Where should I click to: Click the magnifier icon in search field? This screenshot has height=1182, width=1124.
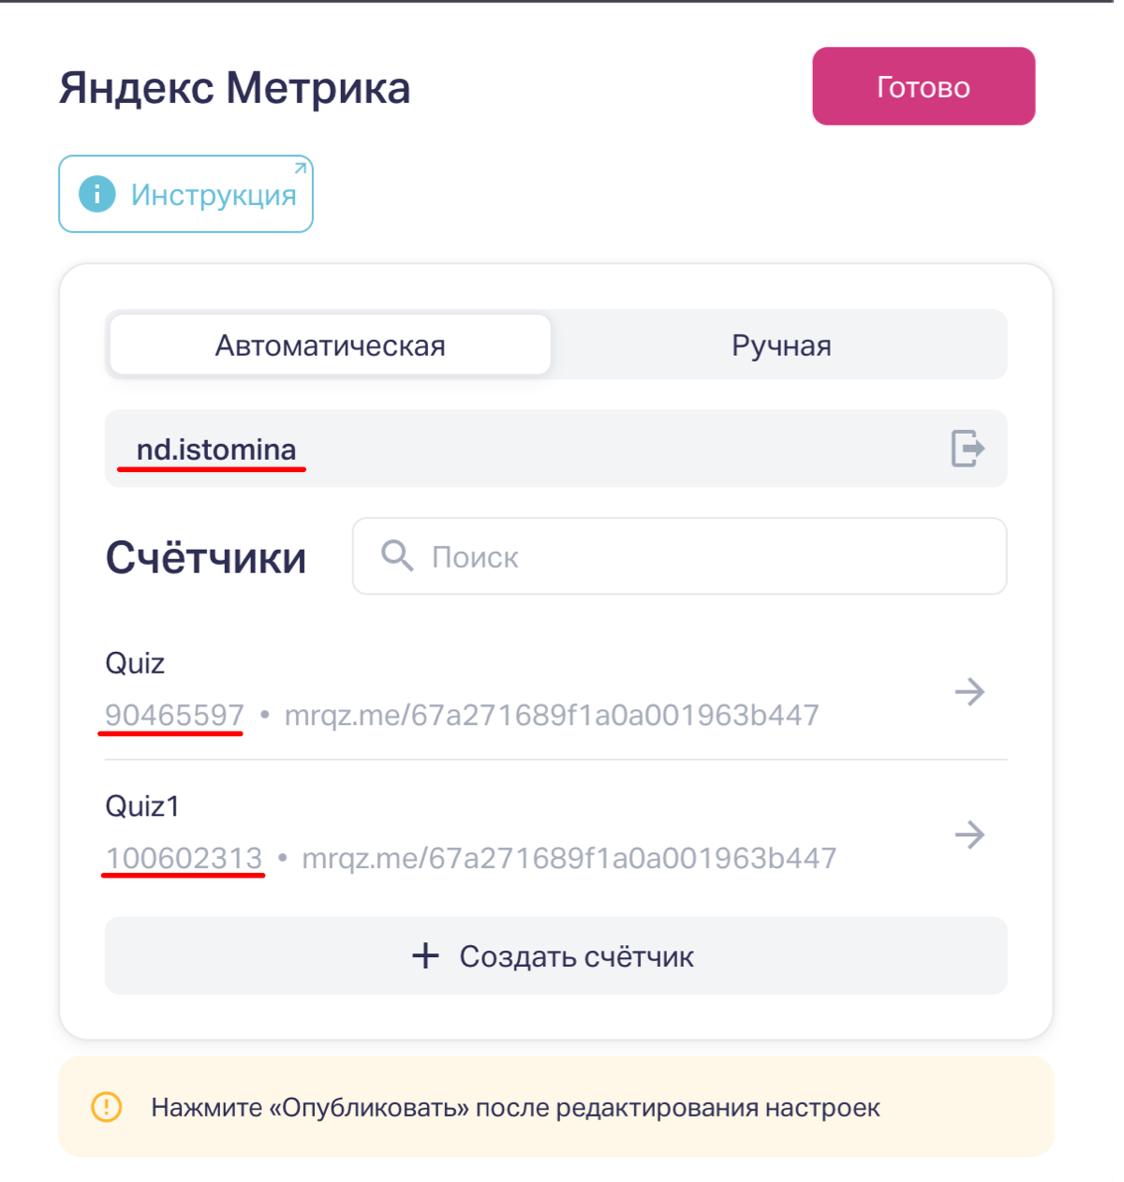397,555
